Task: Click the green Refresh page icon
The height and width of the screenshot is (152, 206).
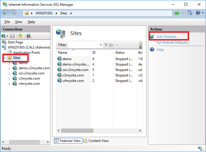Action: (176, 13)
